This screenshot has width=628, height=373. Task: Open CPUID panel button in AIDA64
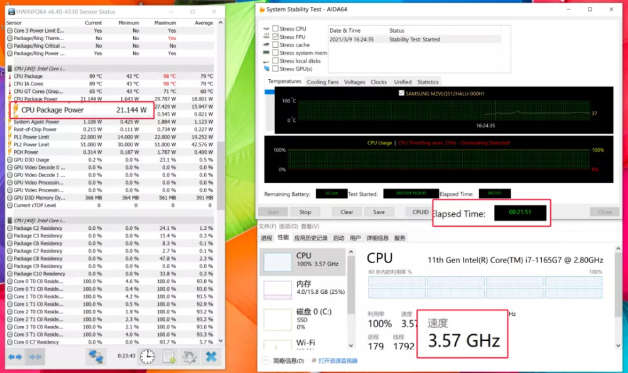pos(419,212)
